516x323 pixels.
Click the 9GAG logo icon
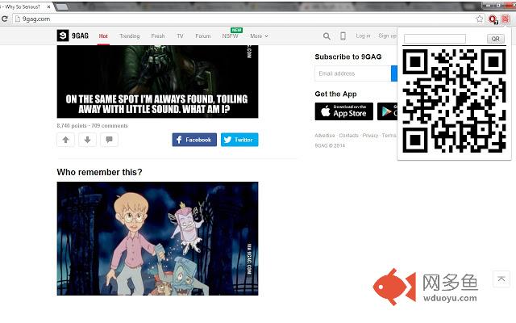click(x=63, y=36)
